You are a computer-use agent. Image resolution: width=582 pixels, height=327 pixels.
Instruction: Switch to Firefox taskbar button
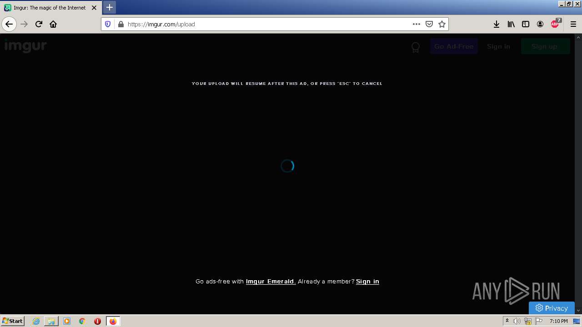pos(113,321)
